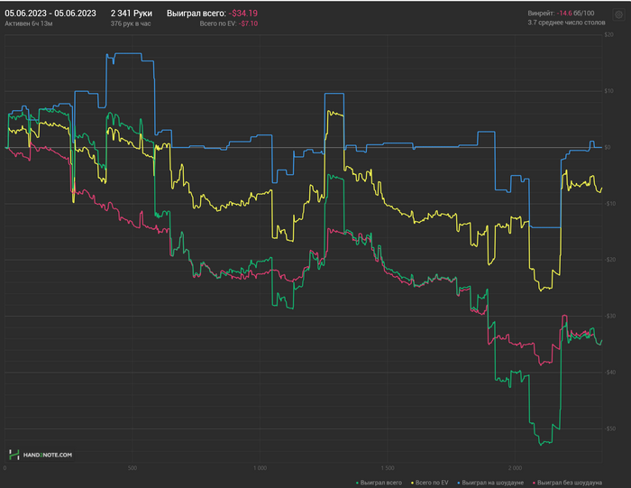
Task: Toggle the yellow 'Всего по EV' legend series
Action: pyautogui.click(x=429, y=483)
